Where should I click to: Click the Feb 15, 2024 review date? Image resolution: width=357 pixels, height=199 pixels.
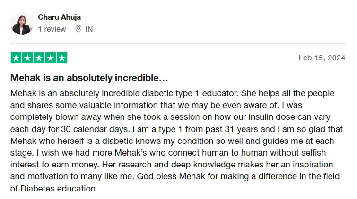click(322, 58)
